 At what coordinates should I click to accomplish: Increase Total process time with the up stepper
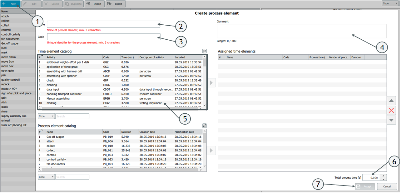pos(384,176)
